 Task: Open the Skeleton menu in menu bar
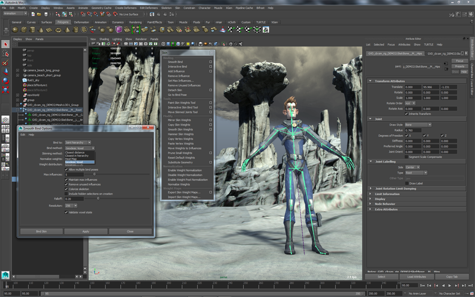(x=166, y=8)
